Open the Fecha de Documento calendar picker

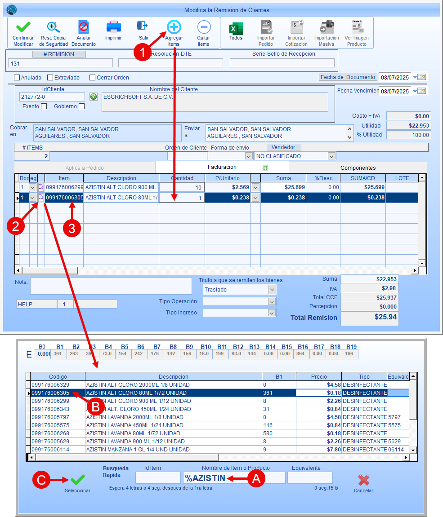coord(421,77)
